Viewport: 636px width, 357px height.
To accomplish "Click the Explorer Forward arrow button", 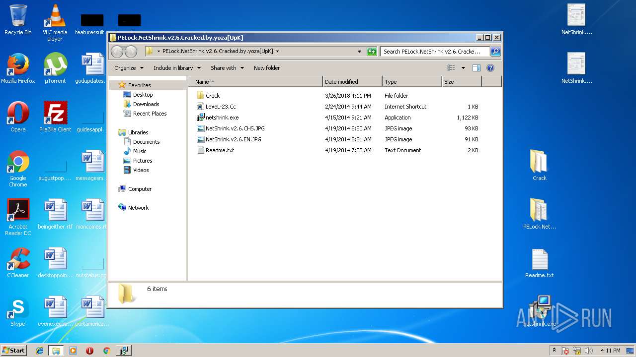I will pyautogui.click(x=131, y=51).
